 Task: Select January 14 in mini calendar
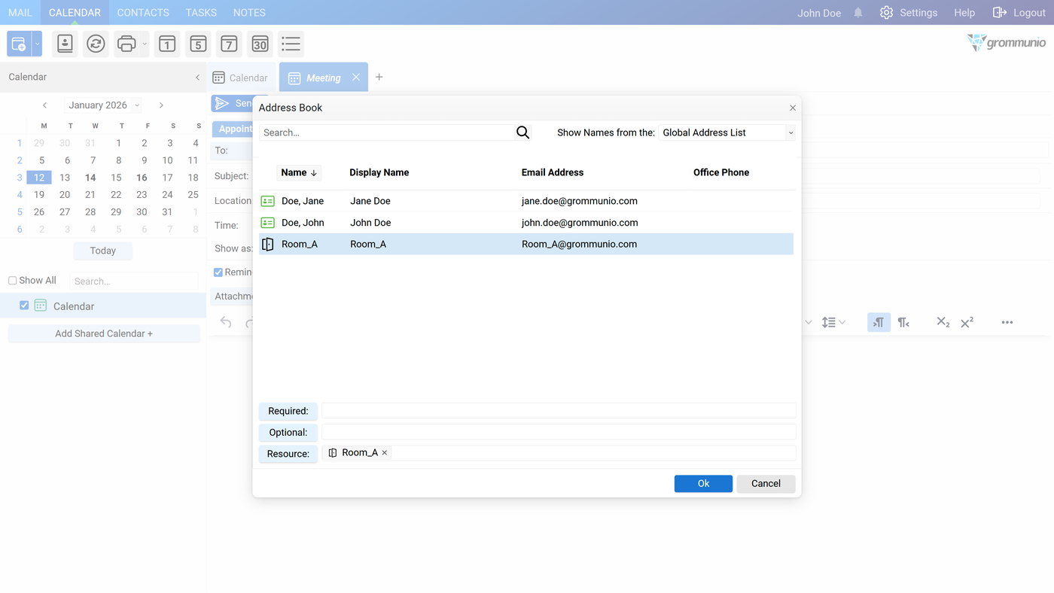(90, 178)
